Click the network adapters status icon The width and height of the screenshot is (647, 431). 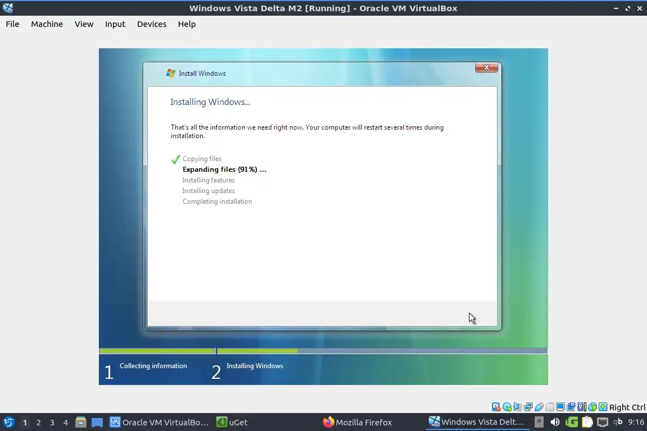pyautogui.click(x=528, y=407)
